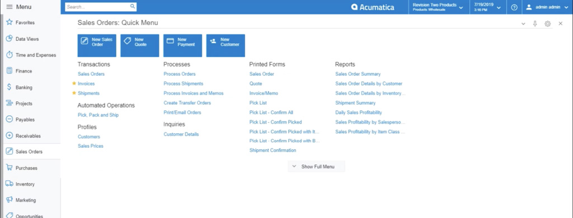Image resolution: width=573 pixels, height=218 pixels.
Task: Expand Revision Two Products company dropdown
Action: (x=438, y=7)
